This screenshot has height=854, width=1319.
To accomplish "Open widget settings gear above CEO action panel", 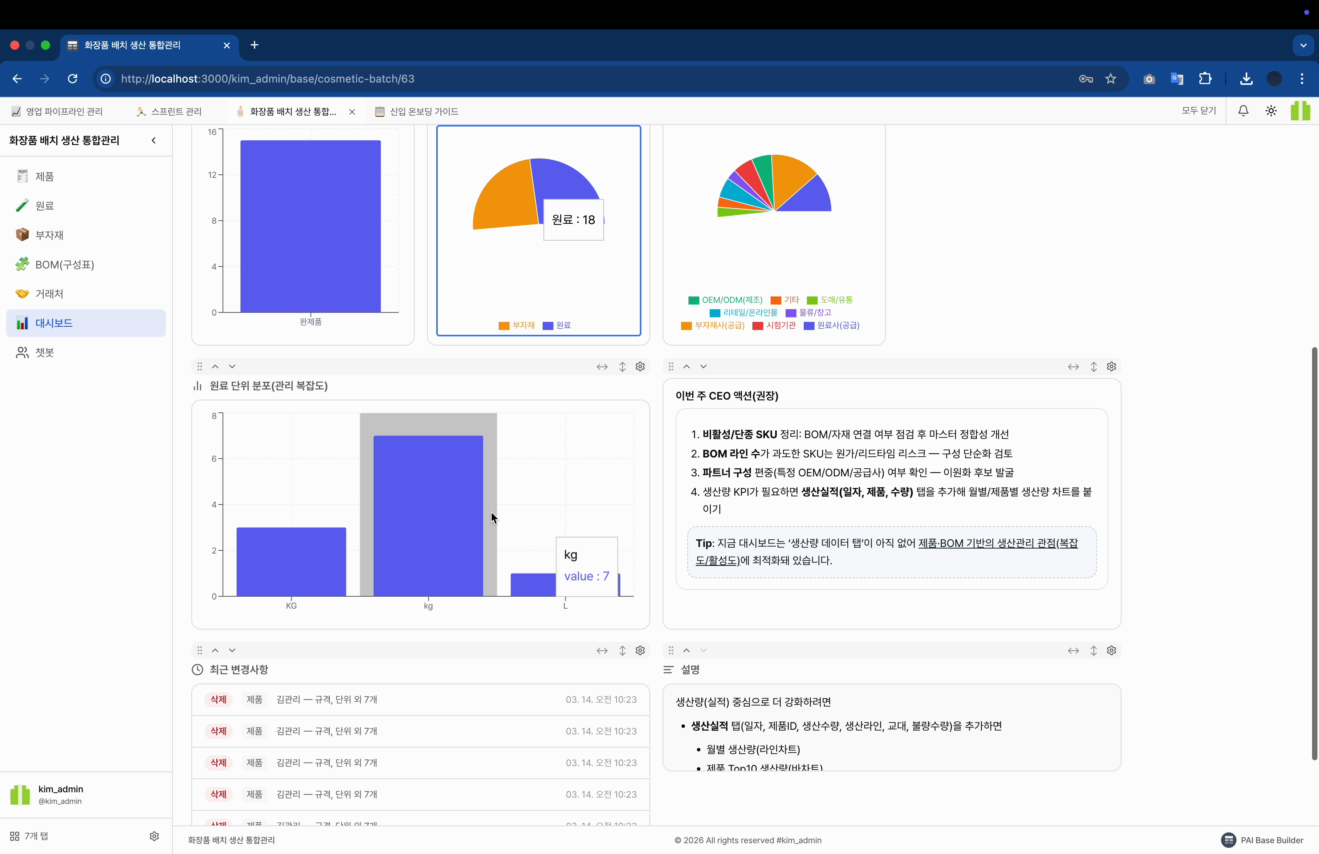I will pyautogui.click(x=1111, y=366).
